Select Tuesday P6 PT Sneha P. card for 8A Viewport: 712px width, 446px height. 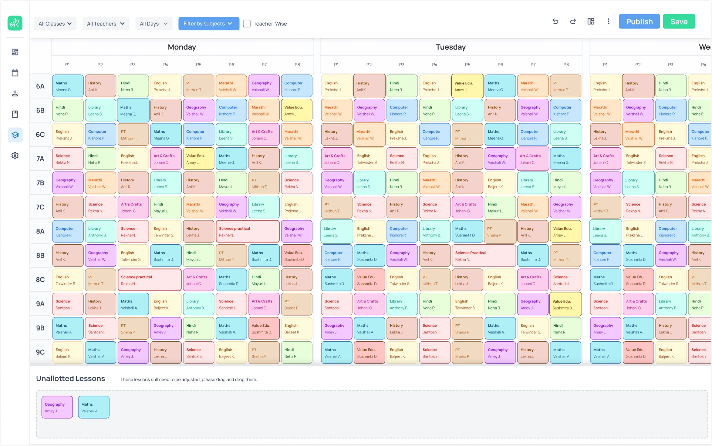500,231
